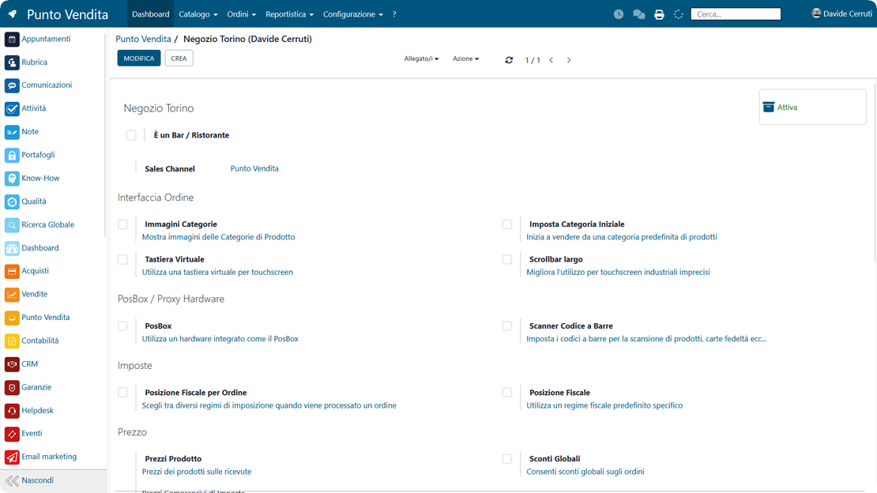Toggle È un Bar / Ristorante checkbox
877x493 pixels.
(131, 135)
